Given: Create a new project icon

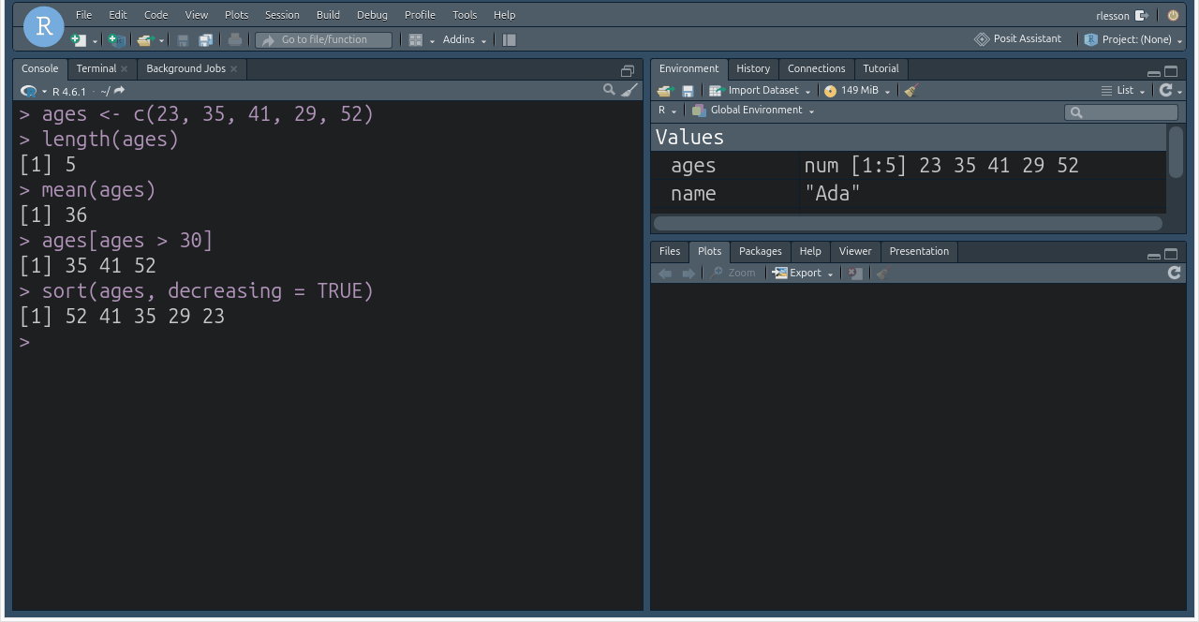Looking at the screenshot, I should tap(116, 39).
